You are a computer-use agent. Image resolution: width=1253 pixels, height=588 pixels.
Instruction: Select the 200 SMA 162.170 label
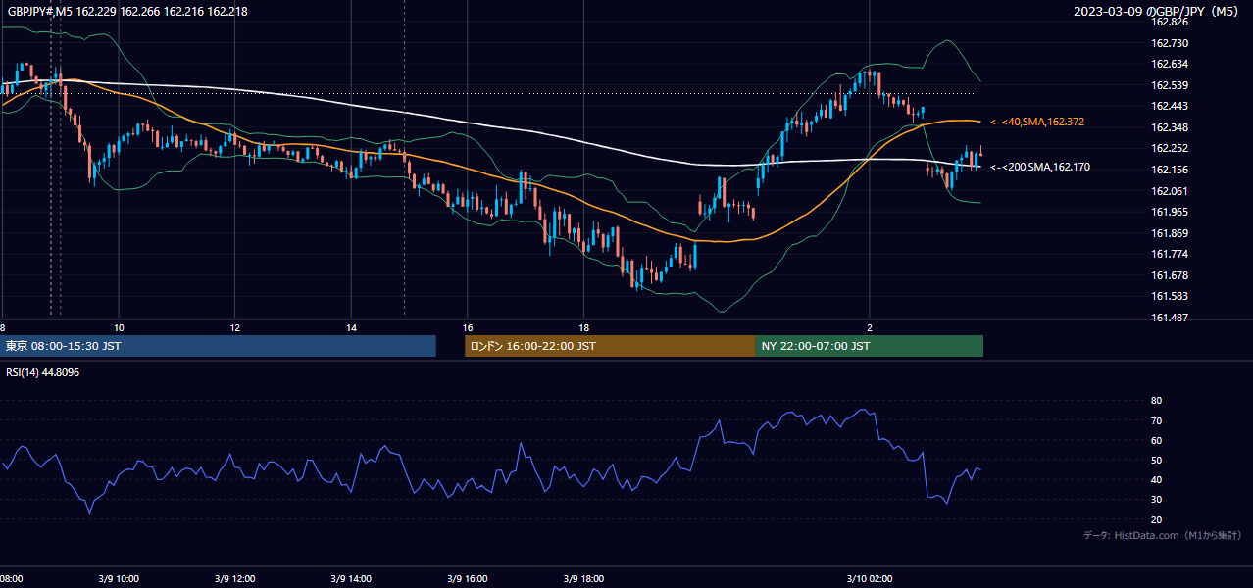coord(1039,168)
